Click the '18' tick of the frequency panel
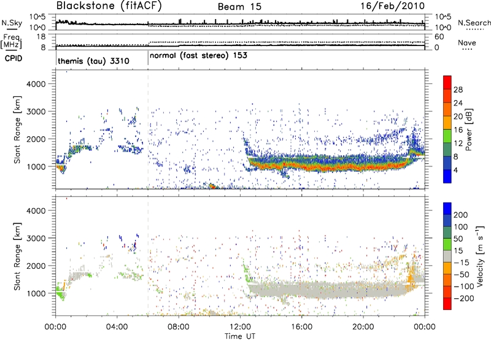This screenshot has width=491, height=340. 41,37
